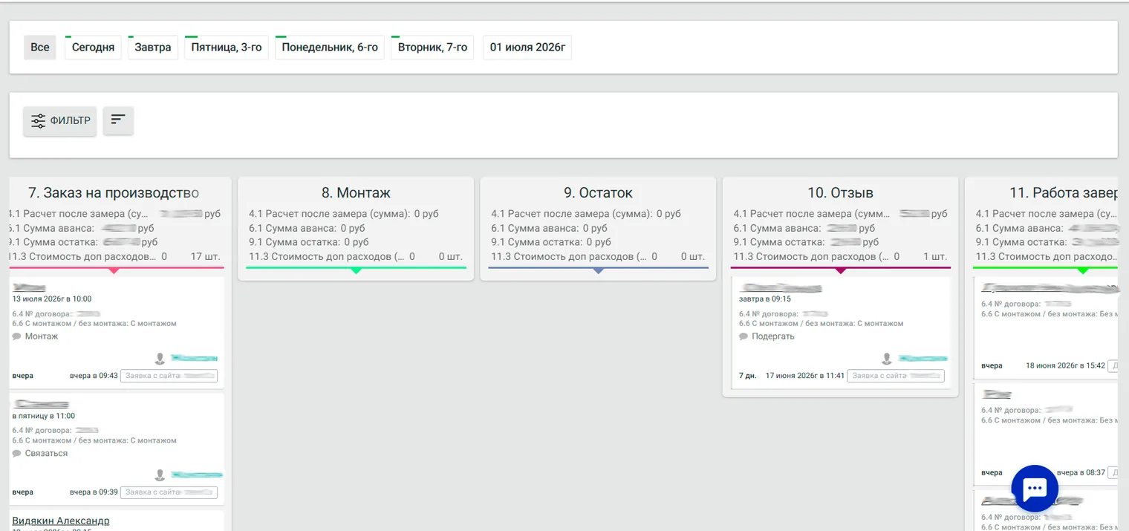
Task: Click the user avatar icon on Связаться card
Action: pos(160,475)
